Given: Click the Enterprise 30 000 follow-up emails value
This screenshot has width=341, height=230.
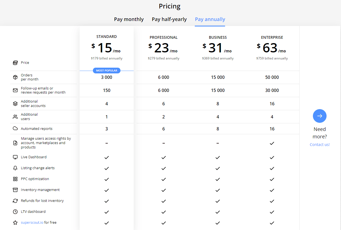Looking at the screenshot, I should 272,90.
